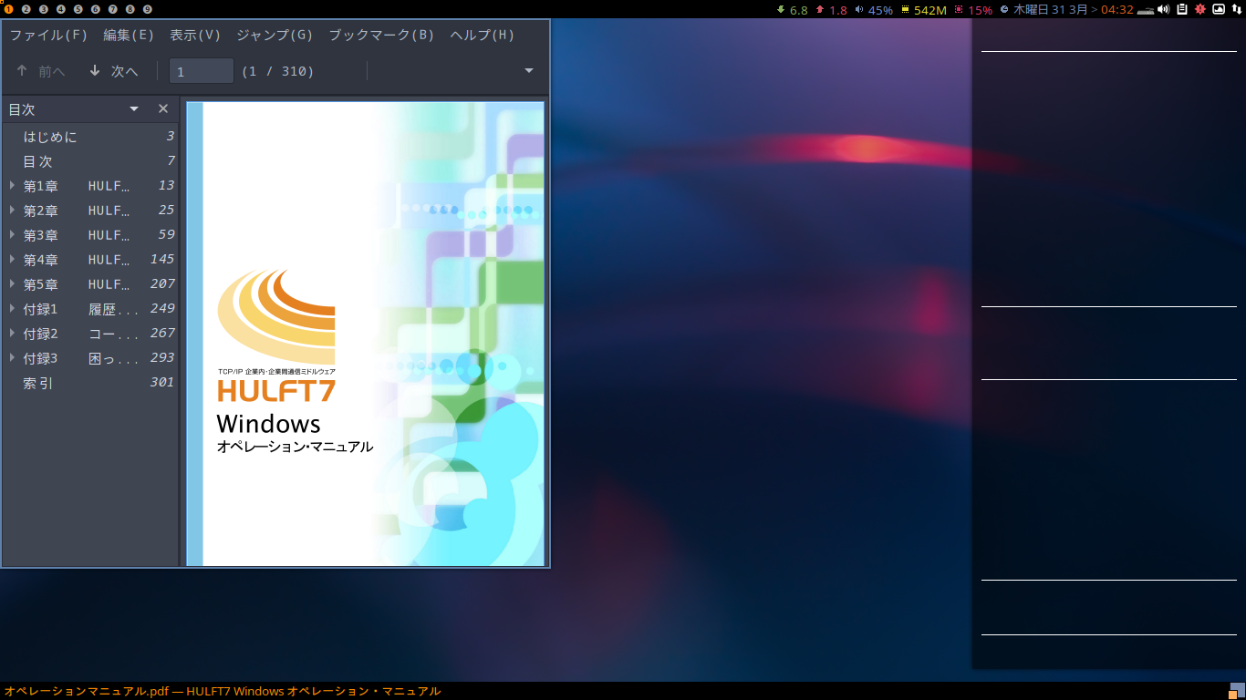Viewport: 1246px width, 700px height.
Task: Switch to workspace 9
Action: [148, 9]
